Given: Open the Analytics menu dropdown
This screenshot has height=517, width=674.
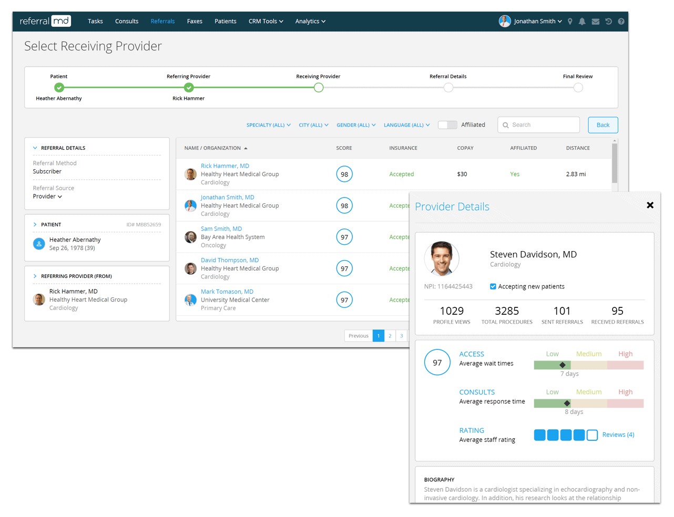Looking at the screenshot, I should coord(311,22).
